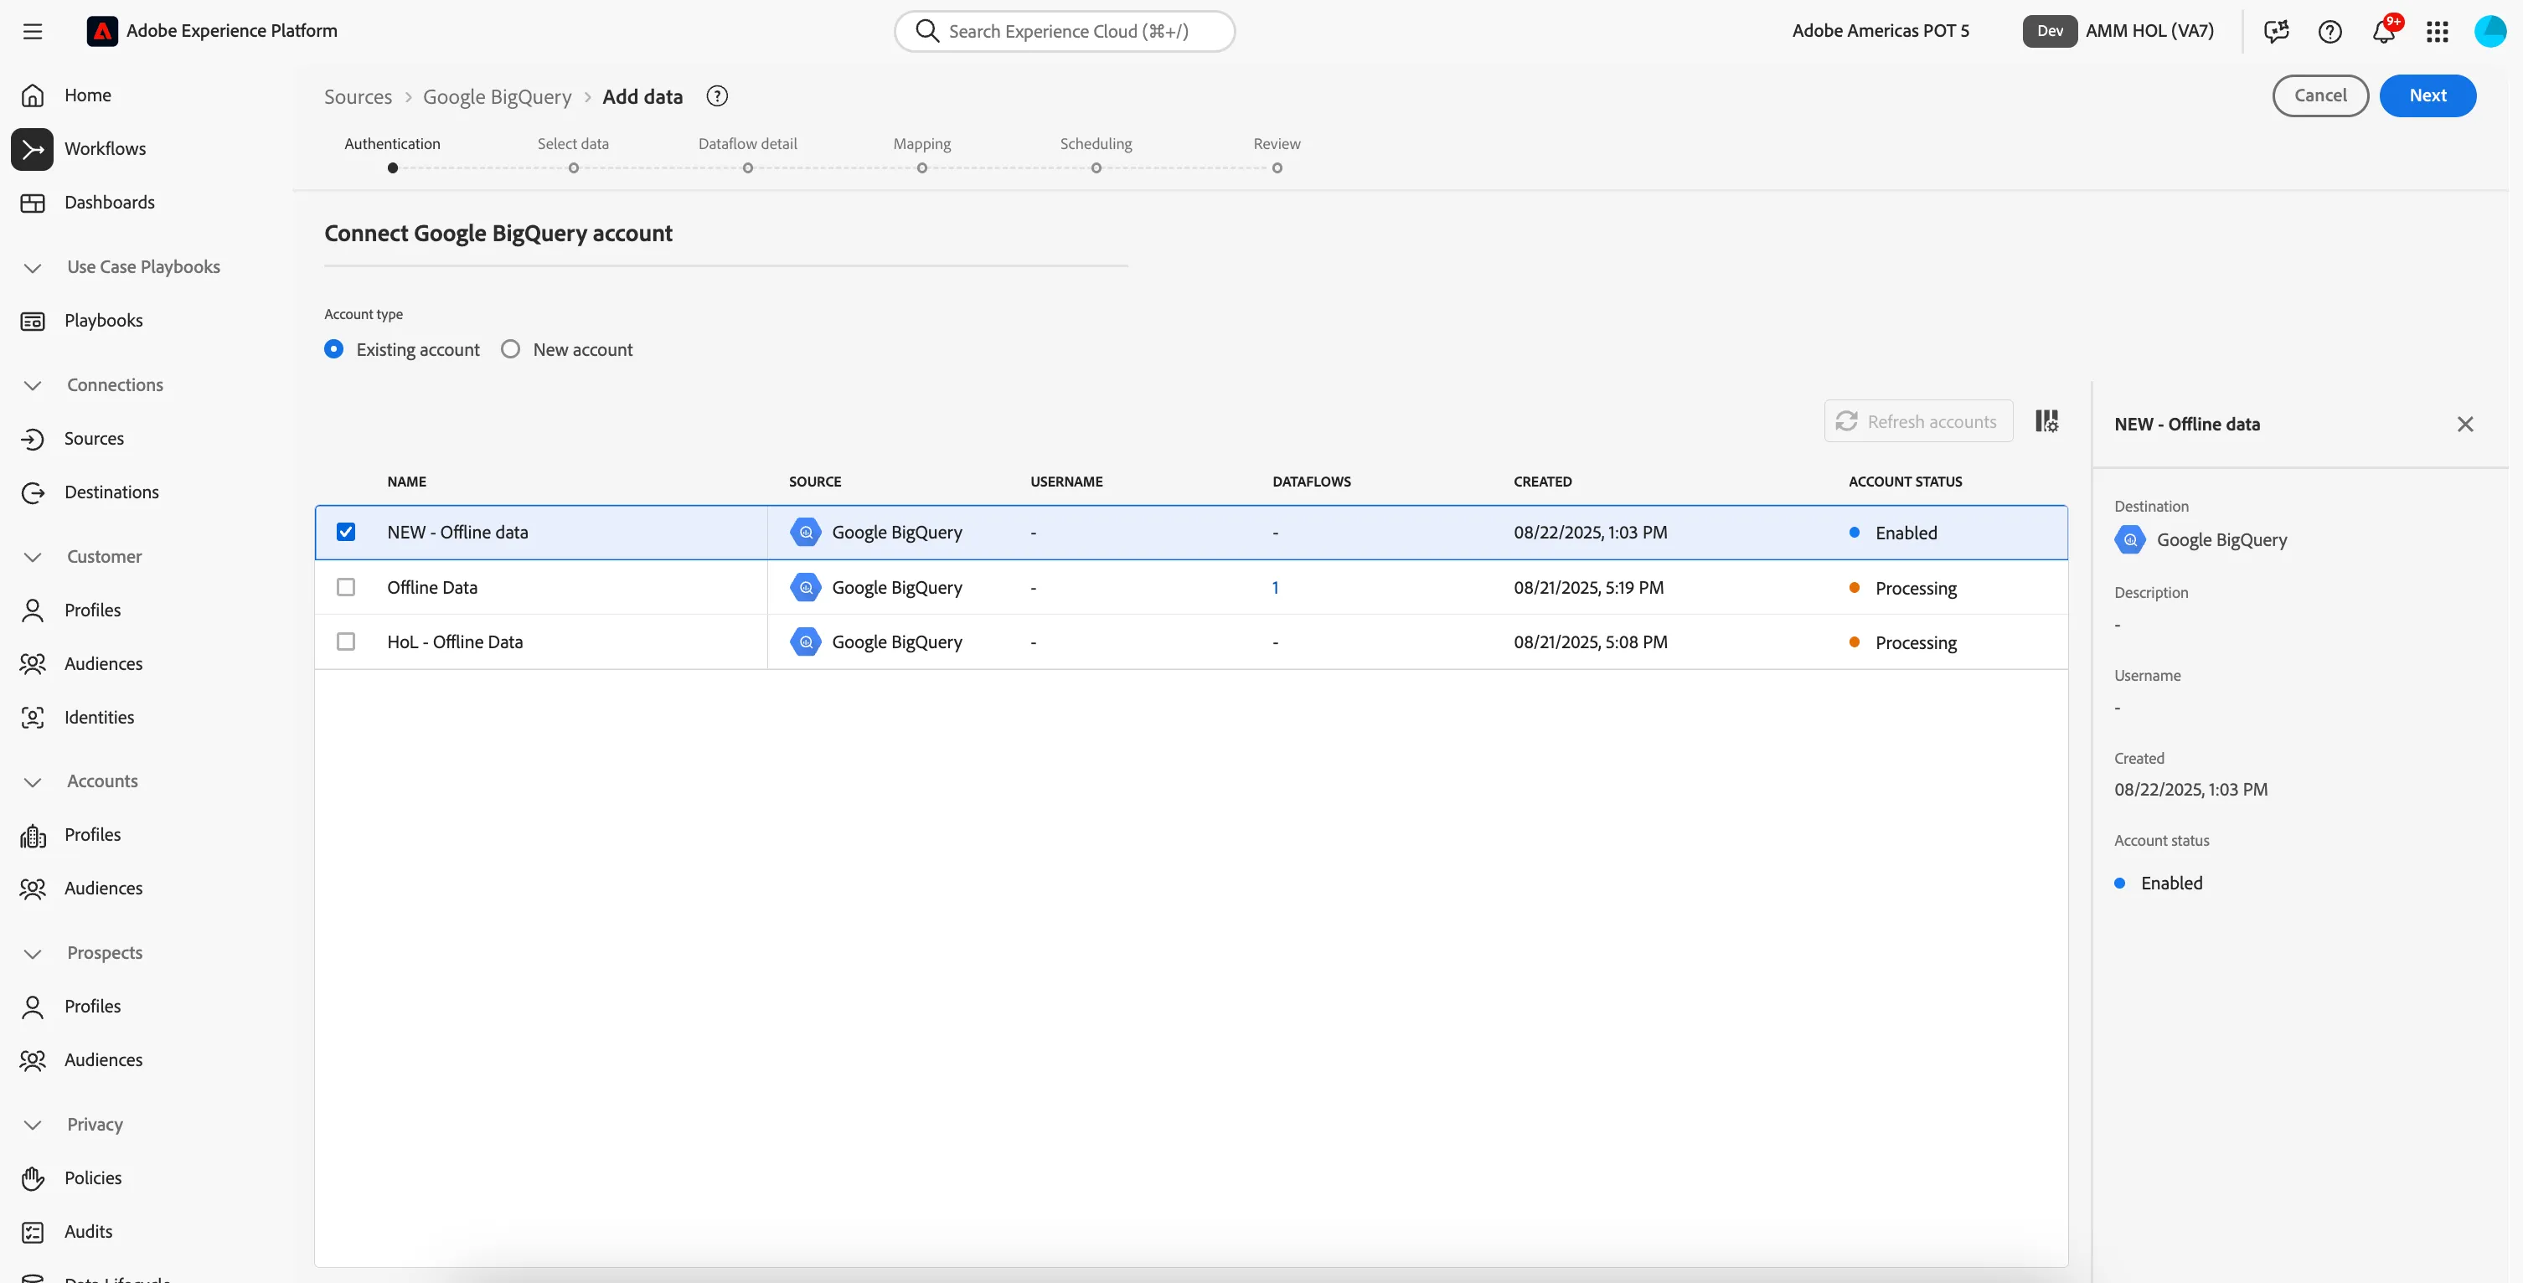Collapse the Customer section
This screenshot has height=1283, width=2523.
[x=33, y=557]
